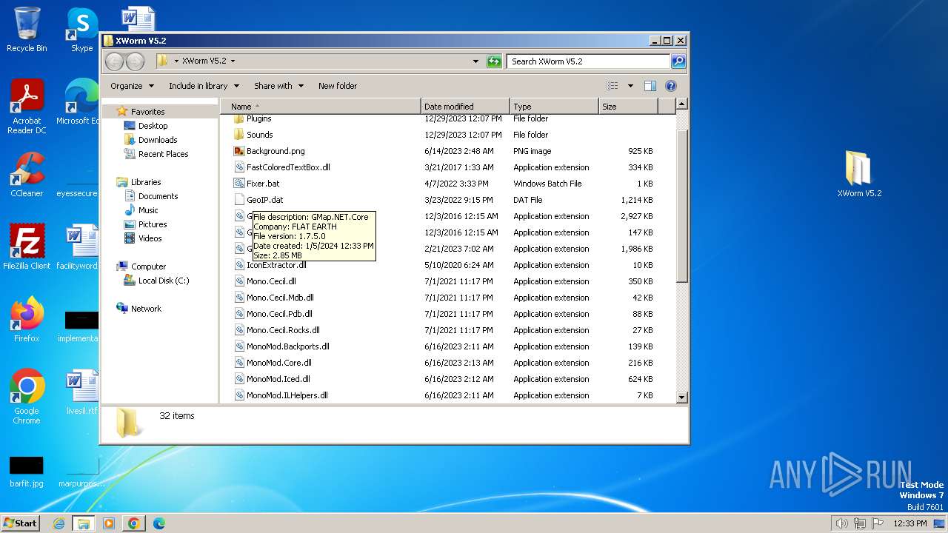Launch Google Chrome from desktop
The height and width of the screenshot is (533, 948).
tap(27, 396)
